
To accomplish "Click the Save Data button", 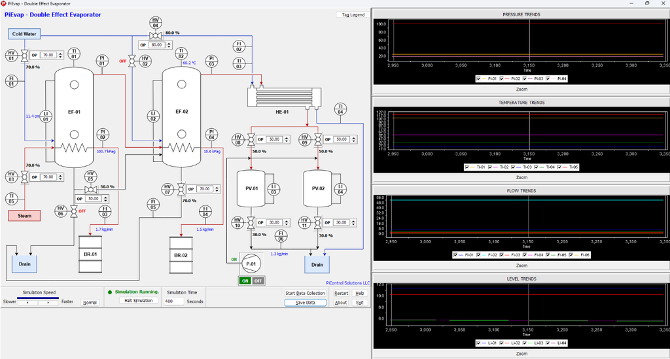I will tap(305, 303).
